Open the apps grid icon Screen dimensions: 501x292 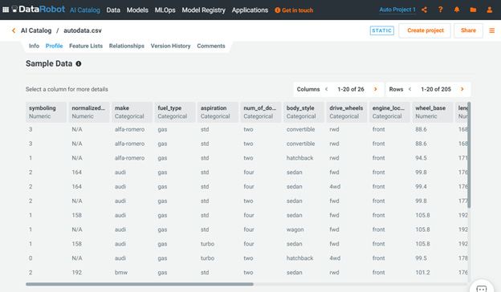coord(6,10)
